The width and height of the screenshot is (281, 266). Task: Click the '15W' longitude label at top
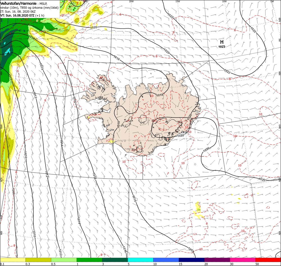pos(178,1)
